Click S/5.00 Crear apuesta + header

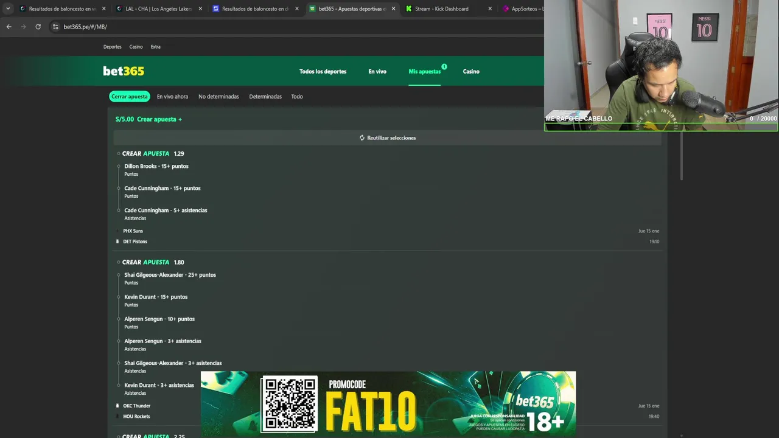[x=148, y=119]
